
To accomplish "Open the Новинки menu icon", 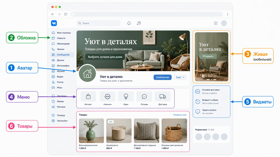I will pos(108,97).
